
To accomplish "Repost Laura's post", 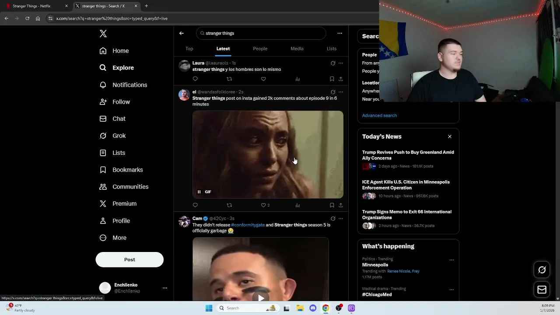I will coord(229,79).
